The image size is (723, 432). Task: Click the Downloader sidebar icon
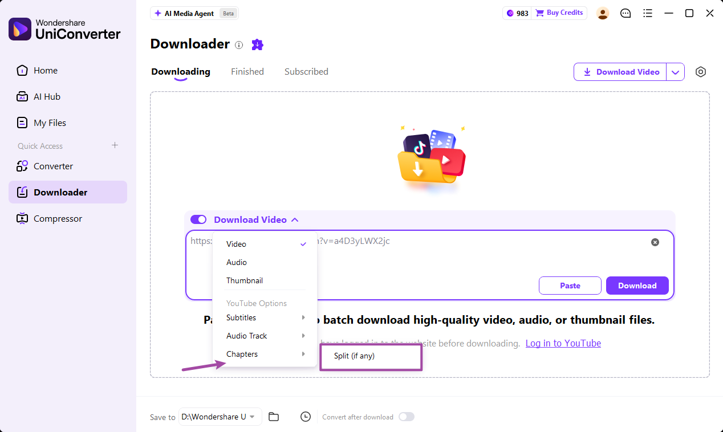(22, 193)
